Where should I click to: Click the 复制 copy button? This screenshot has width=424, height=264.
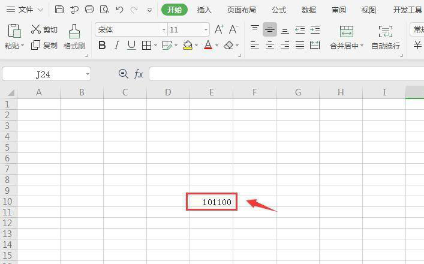coord(44,45)
